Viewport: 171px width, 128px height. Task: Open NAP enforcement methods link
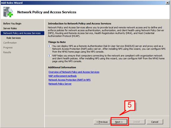pyautogui.click(x=62, y=76)
